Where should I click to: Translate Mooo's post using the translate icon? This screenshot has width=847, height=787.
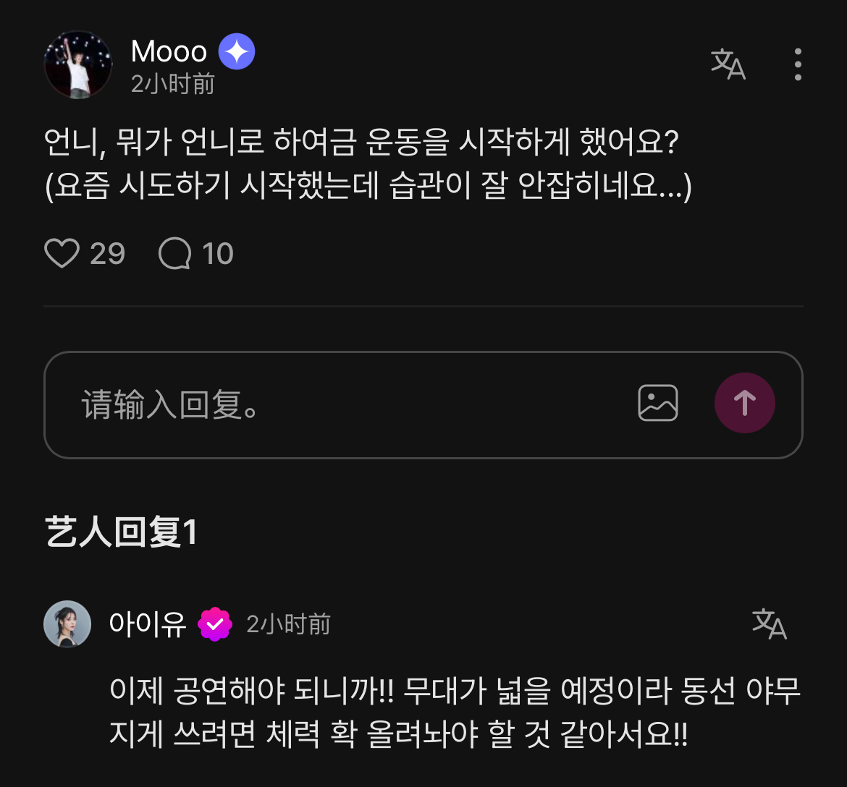728,64
